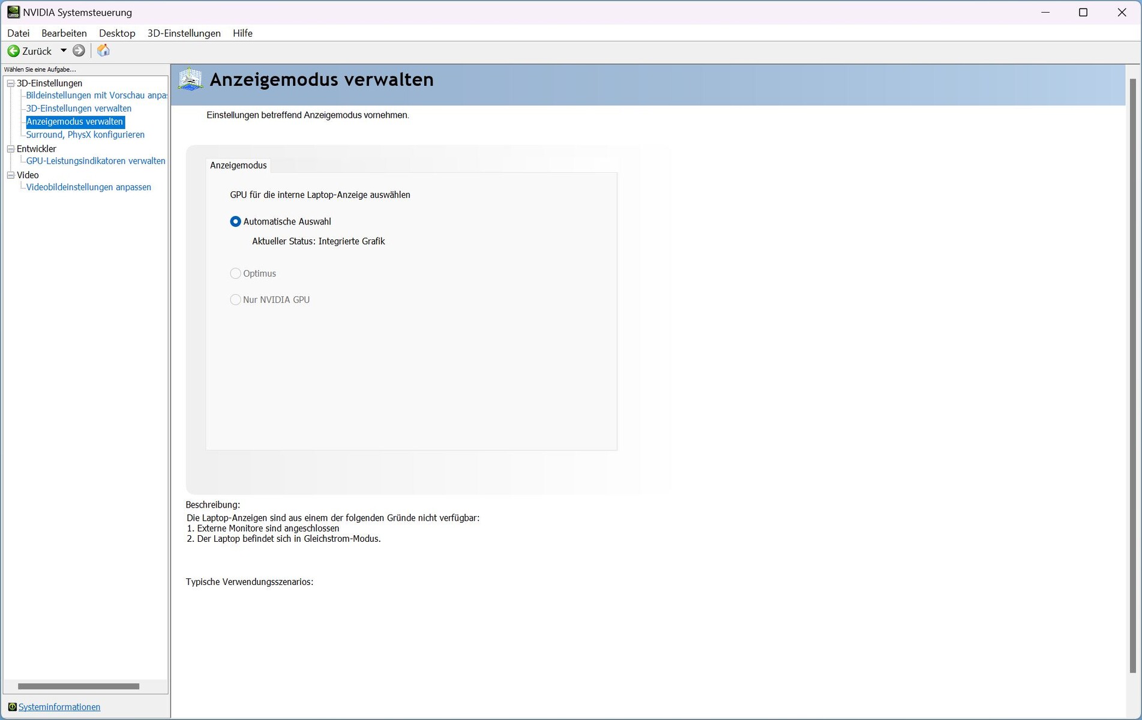Open the 3D-Einstellungen menu

click(184, 33)
